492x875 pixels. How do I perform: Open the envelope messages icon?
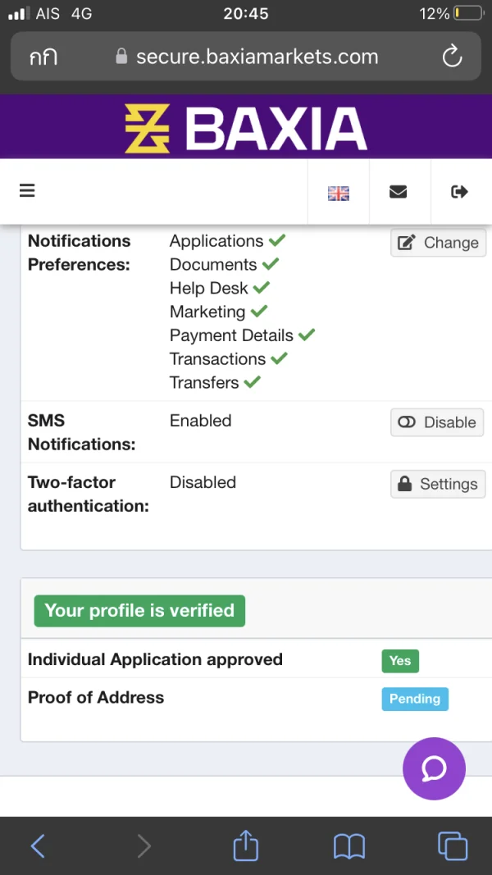pos(399,192)
